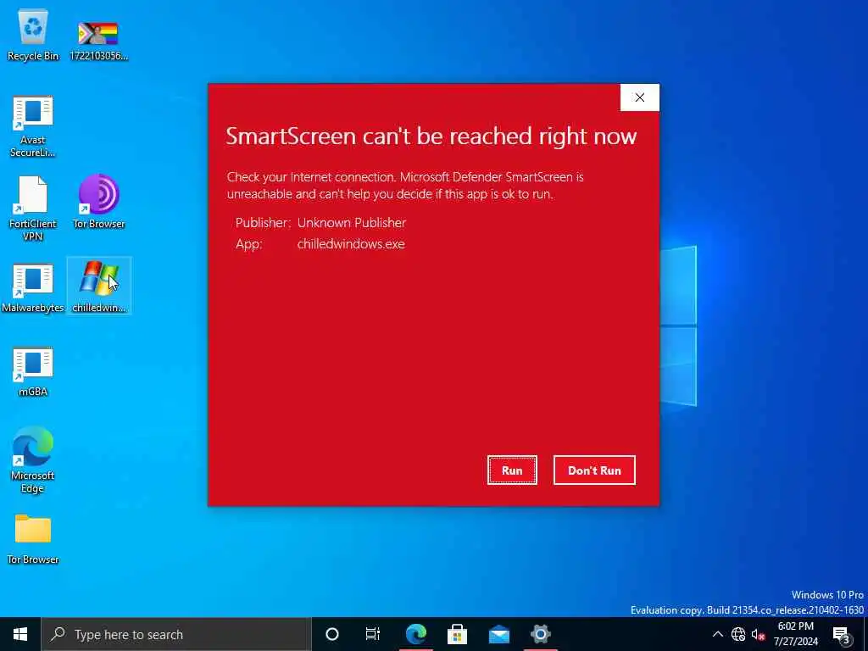
Task: Select the Tor Browser folder on desktop
Action: 33,540
